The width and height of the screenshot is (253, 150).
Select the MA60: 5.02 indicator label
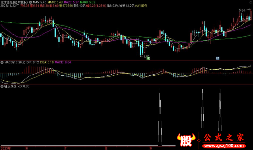[88, 2]
